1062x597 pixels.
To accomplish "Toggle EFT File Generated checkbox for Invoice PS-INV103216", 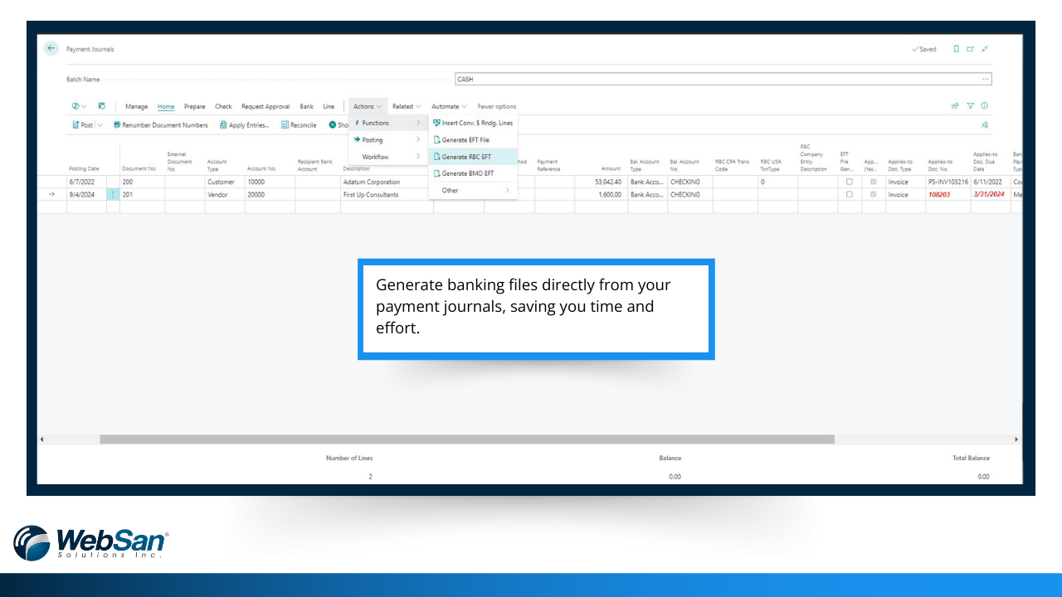I will tap(849, 182).
